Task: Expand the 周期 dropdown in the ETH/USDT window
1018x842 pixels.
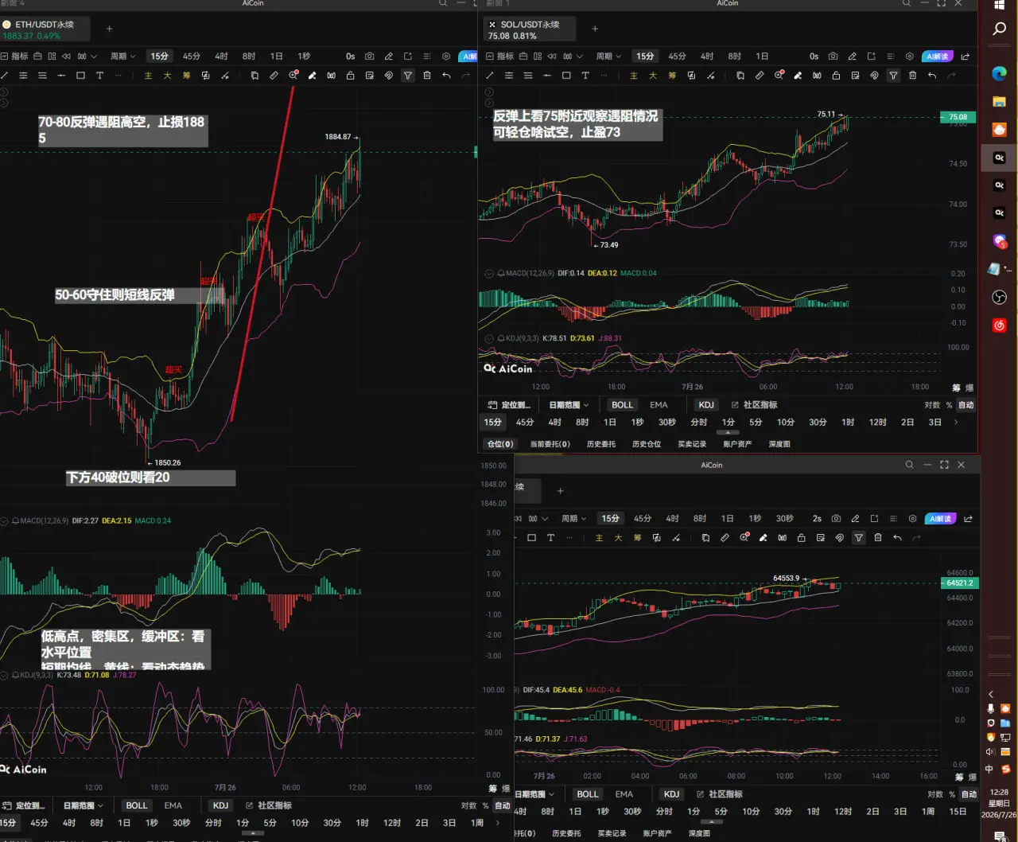Action: pos(122,57)
